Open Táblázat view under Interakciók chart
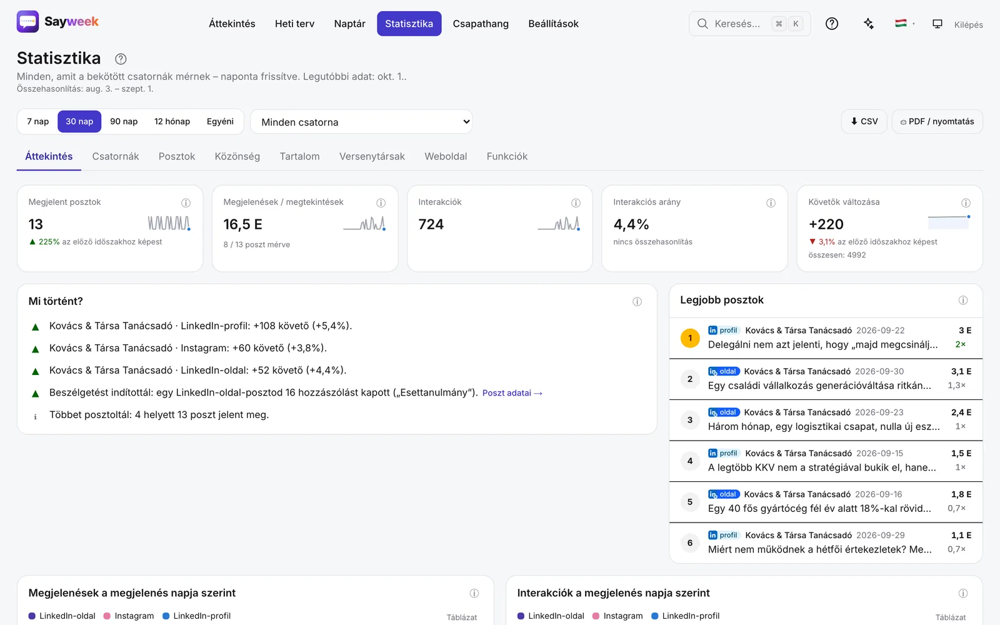Image resolution: width=1000 pixels, height=625 pixels. (x=951, y=617)
